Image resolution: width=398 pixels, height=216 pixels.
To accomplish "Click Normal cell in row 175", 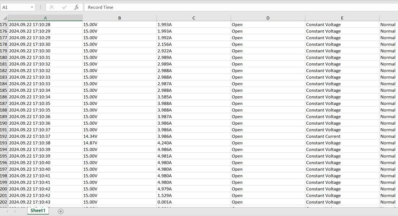I will pos(388,24).
